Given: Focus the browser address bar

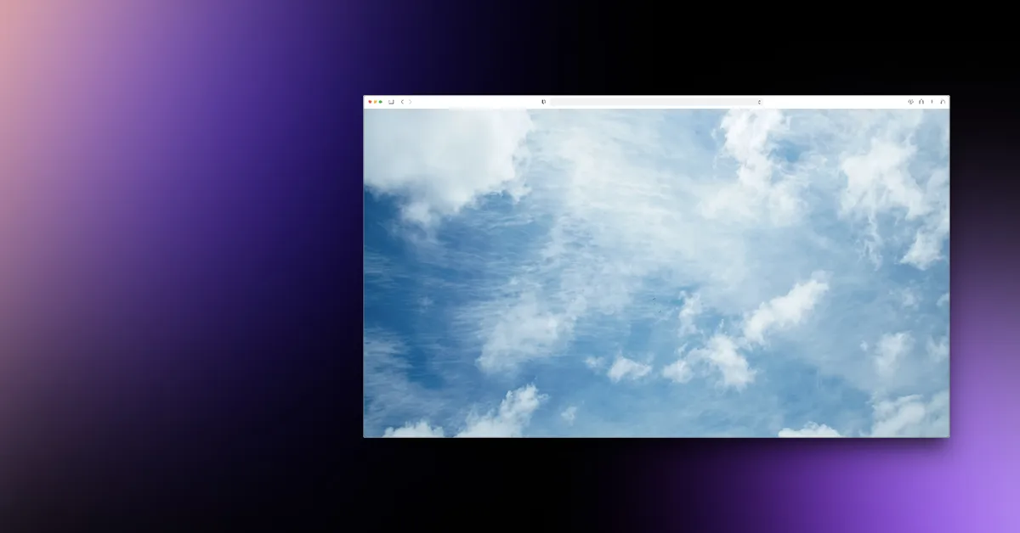Looking at the screenshot, I should point(656,102).
